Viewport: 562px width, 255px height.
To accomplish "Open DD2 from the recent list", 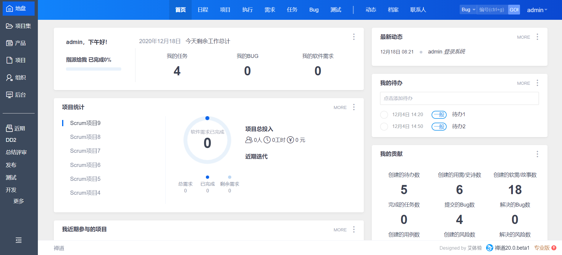I will 11,140.
